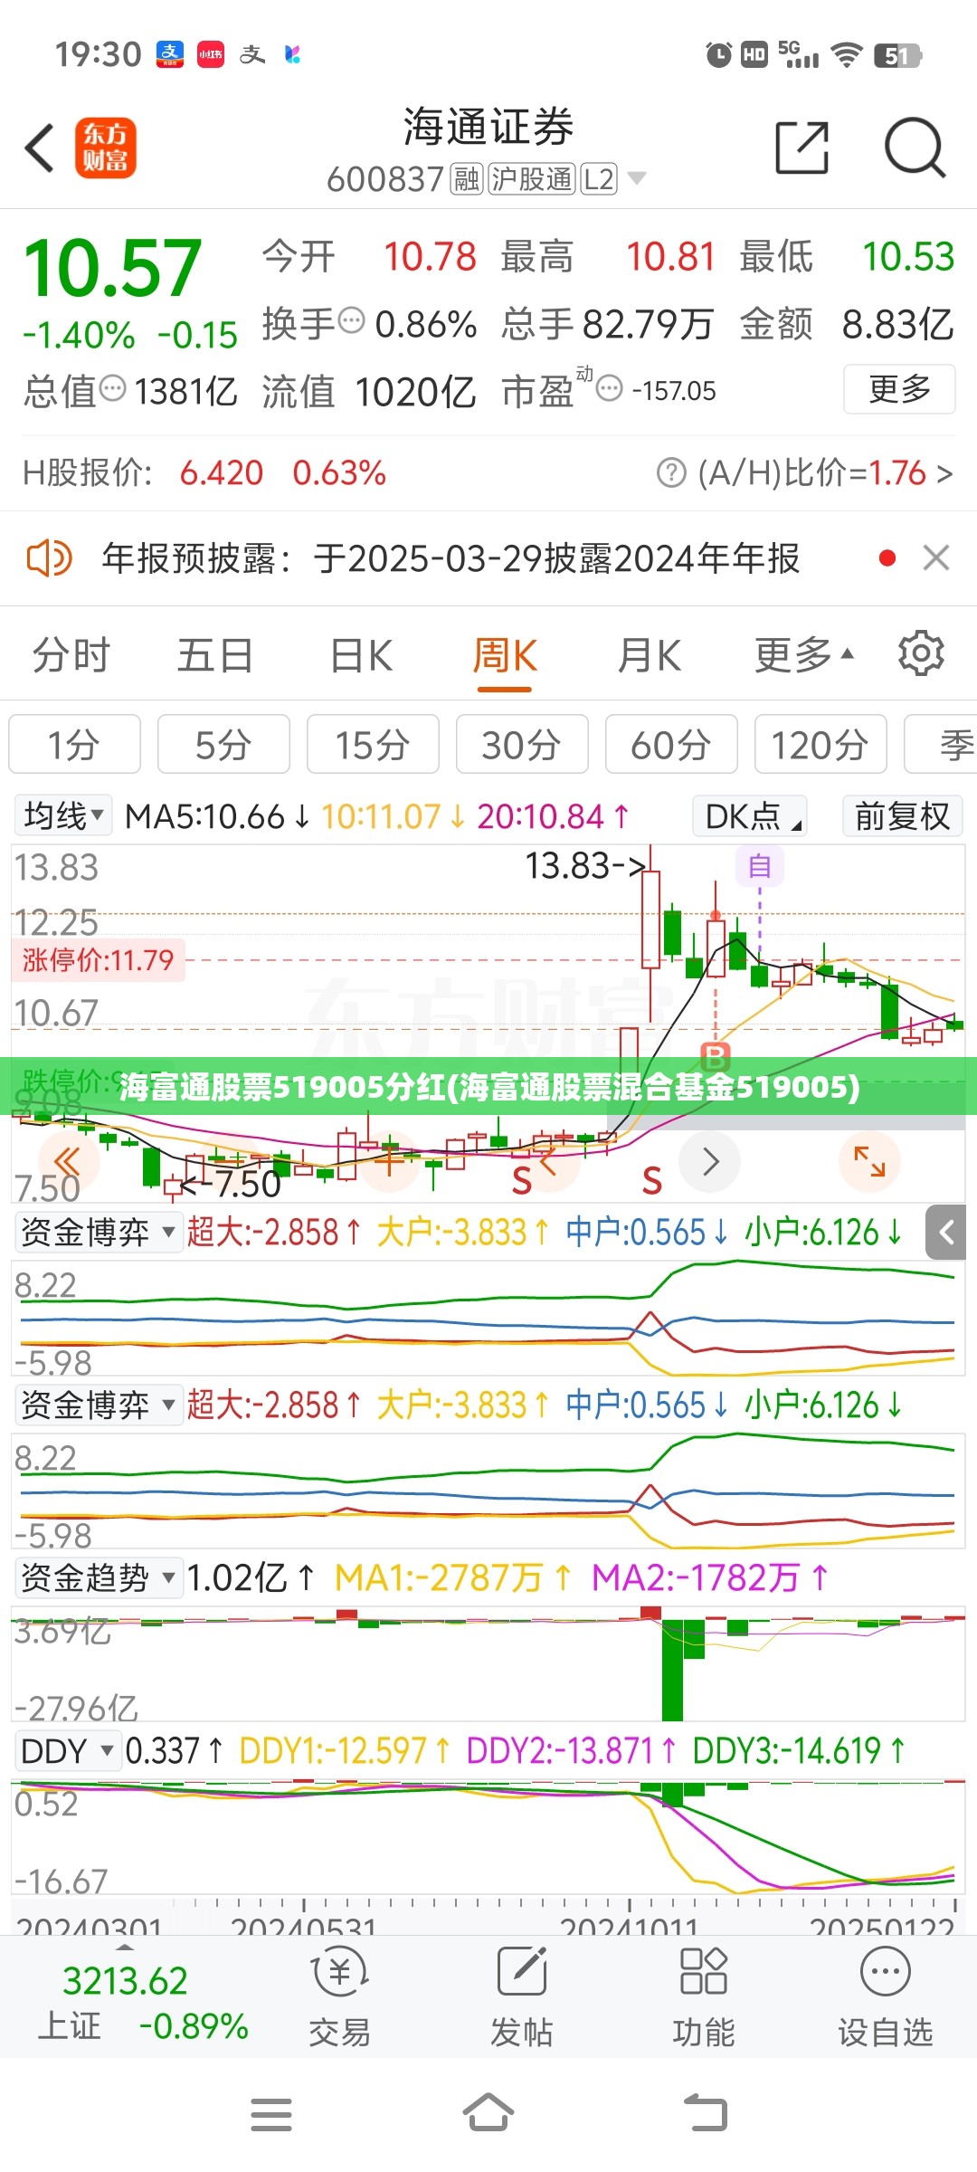The width and height of the screenshot is (977, 2172).
Task: Open the 资金趋势 indicator dropdown
Action: [x=100, y=1577]
